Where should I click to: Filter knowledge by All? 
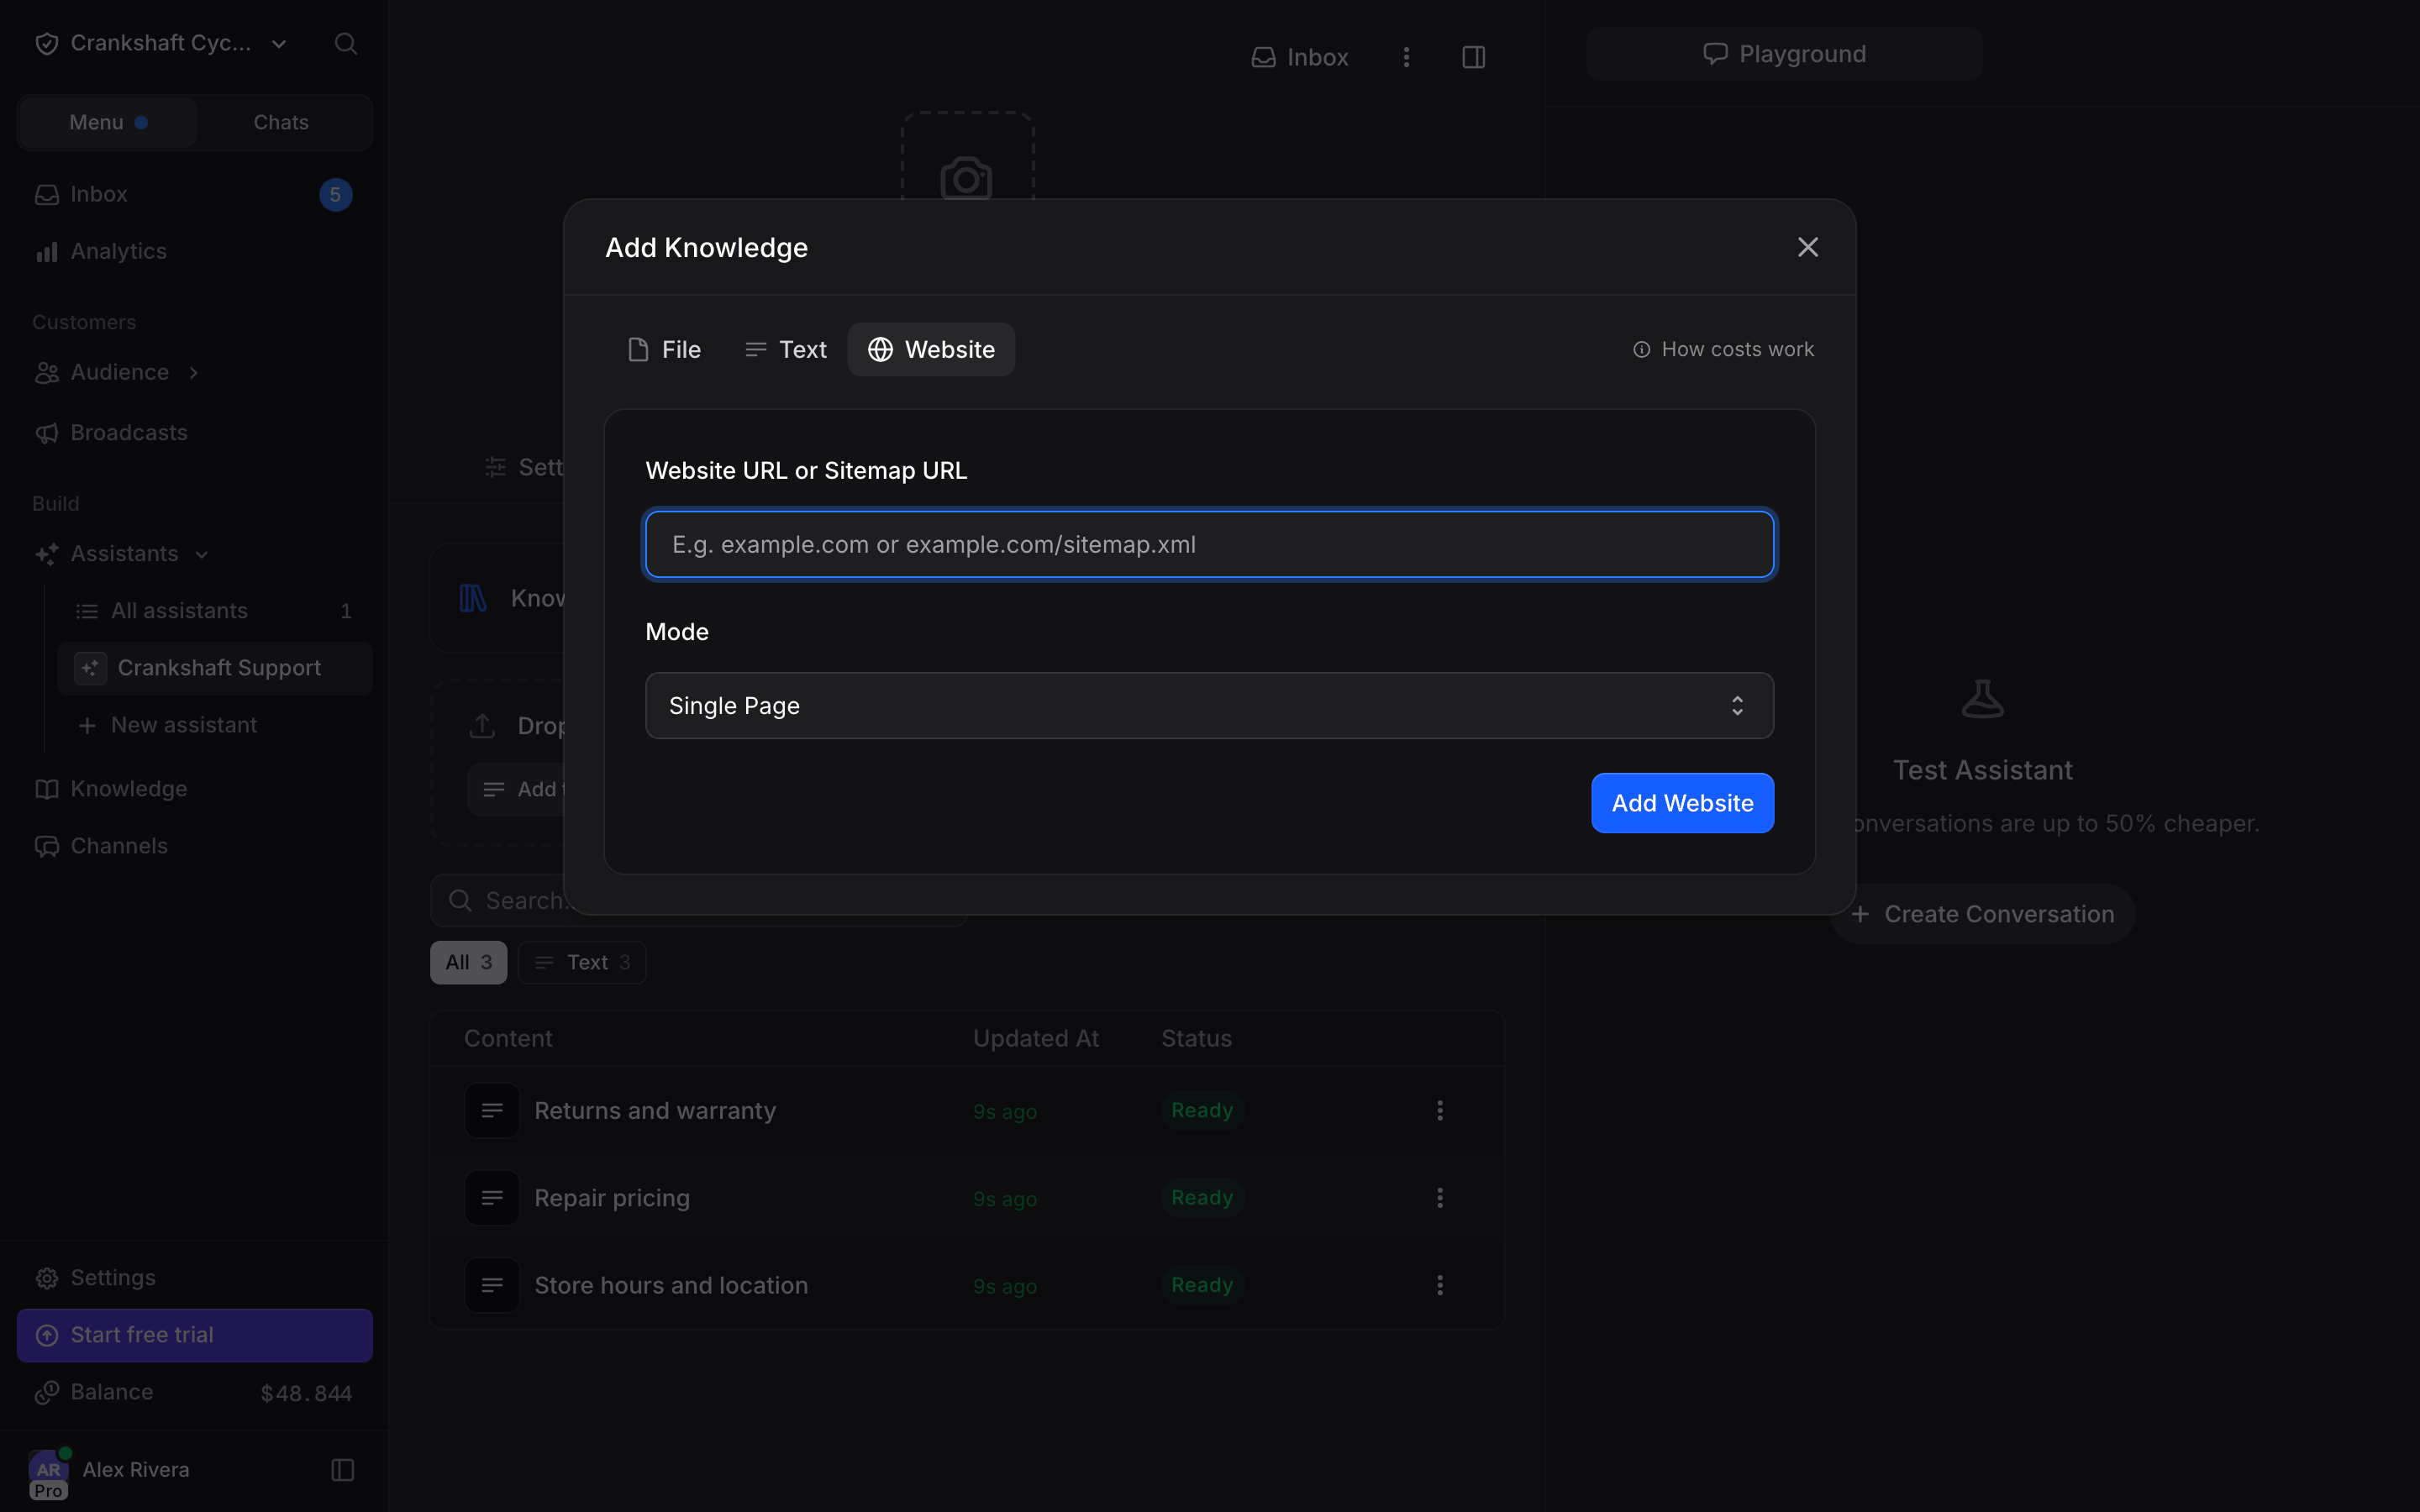click(468, 962)
